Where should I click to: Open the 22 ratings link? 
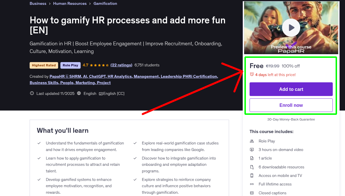(121, 65)
